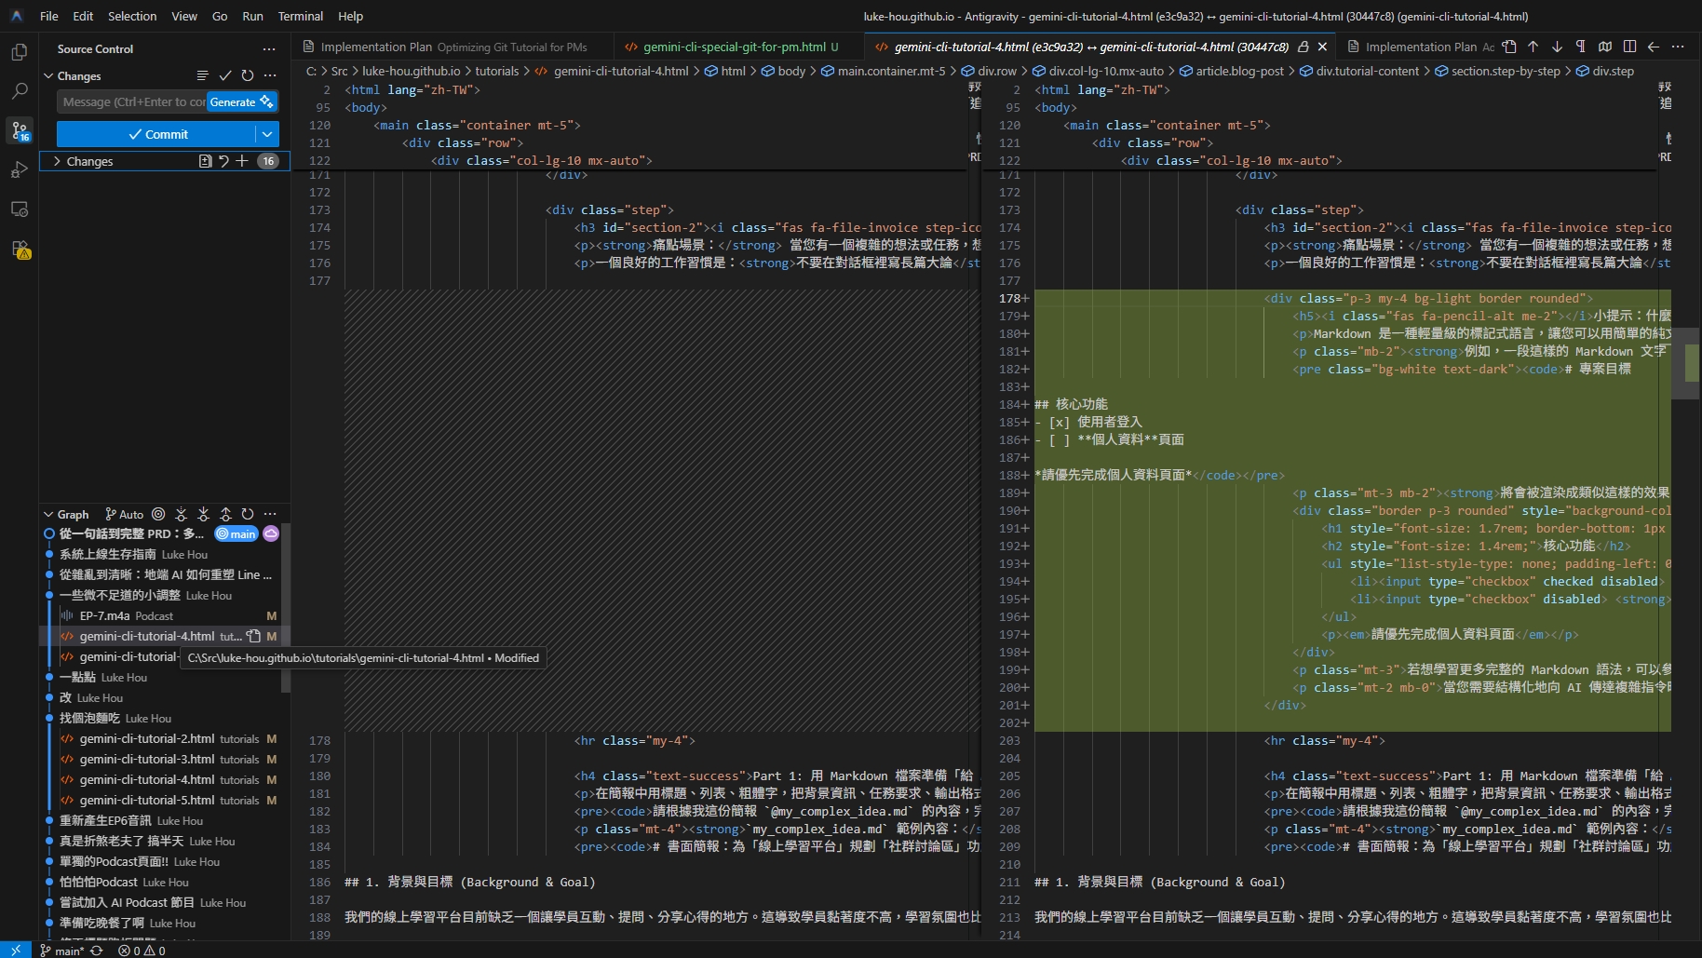1702x958 pixels.
Task: Show whitespace differences in the diff toolbar
Action: (1579, 47)
